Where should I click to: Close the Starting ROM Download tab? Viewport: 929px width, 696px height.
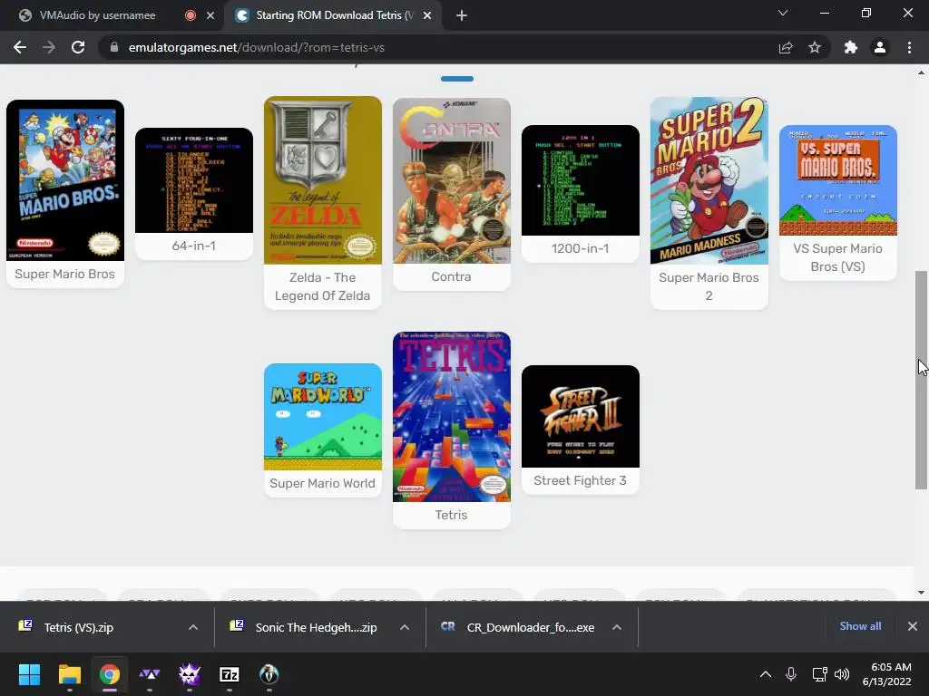pyautogui.click(x=427, y=15)
